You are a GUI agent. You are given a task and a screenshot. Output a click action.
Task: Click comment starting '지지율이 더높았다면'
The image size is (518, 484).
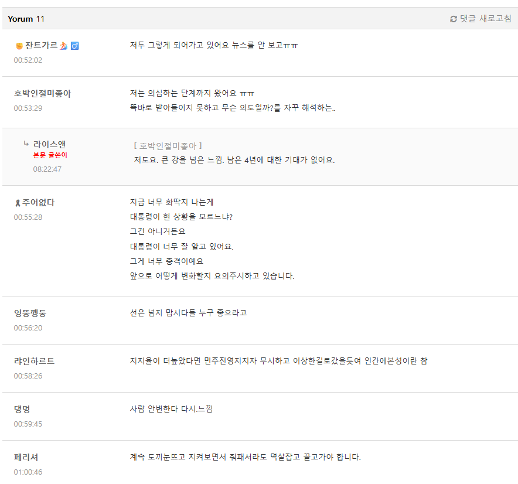(278, 361)
